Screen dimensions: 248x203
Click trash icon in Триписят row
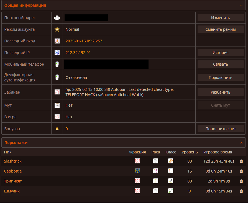(241, 181)
